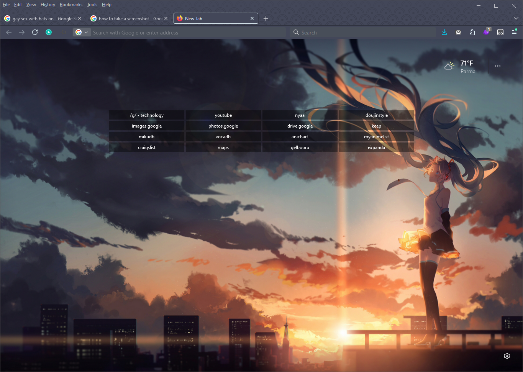Open the images.google shortcut

pos(147,126)
